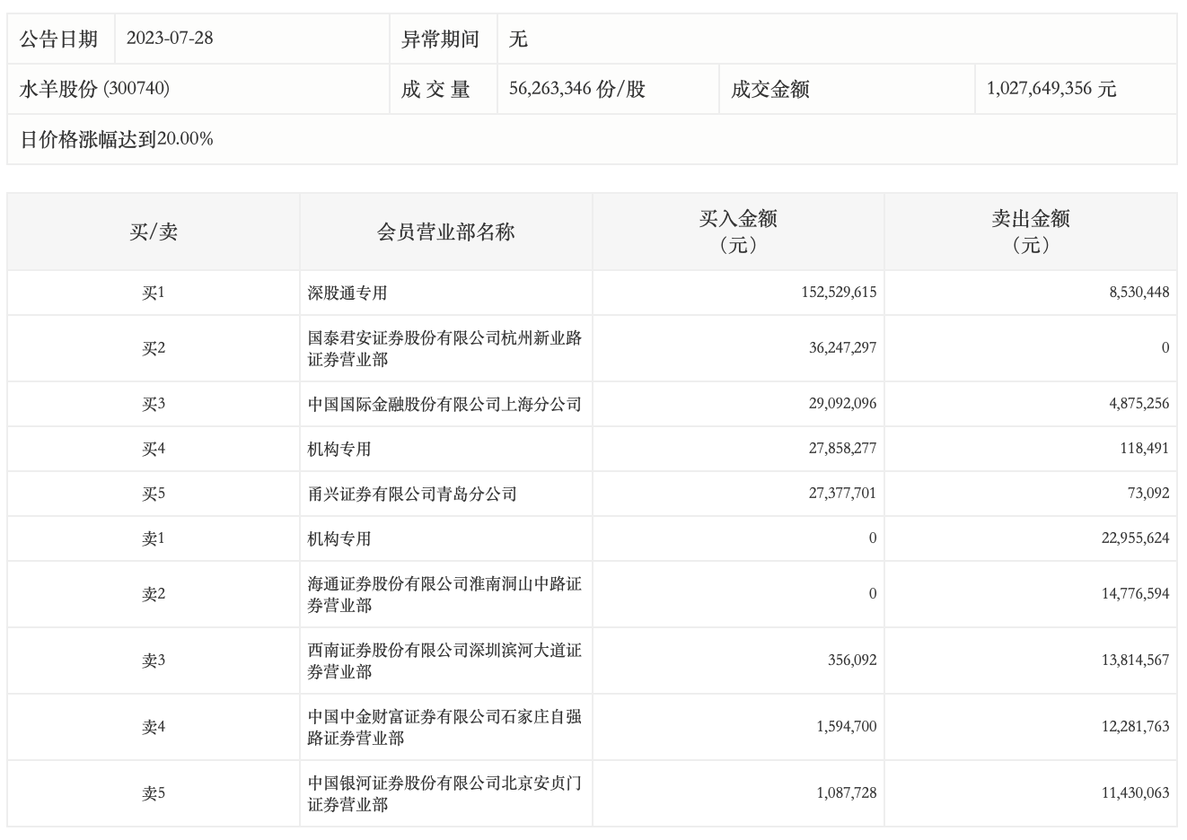Click the 日价格涨幅达到20.00% reason row

117,139
